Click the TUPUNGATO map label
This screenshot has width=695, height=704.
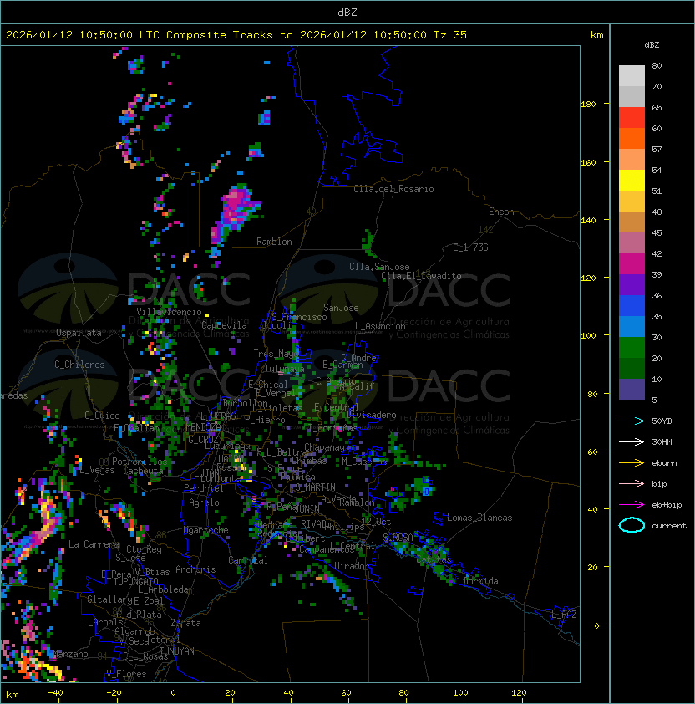point(135,581)
